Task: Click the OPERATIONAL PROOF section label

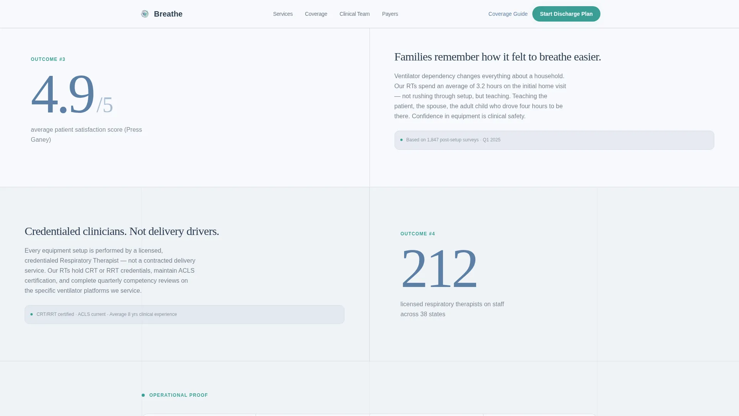Action: 178,395
